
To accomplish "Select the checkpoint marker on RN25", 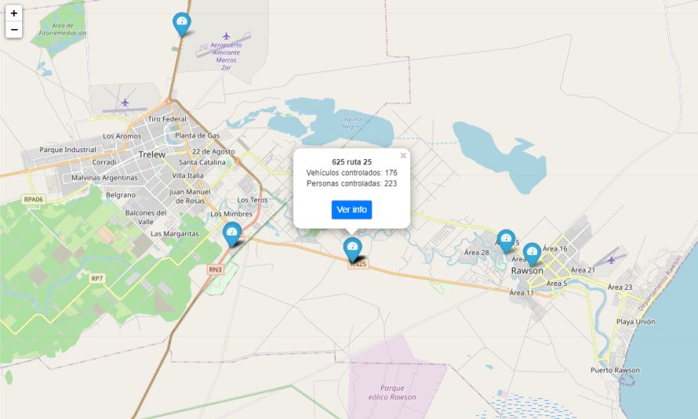I will 352,248.
